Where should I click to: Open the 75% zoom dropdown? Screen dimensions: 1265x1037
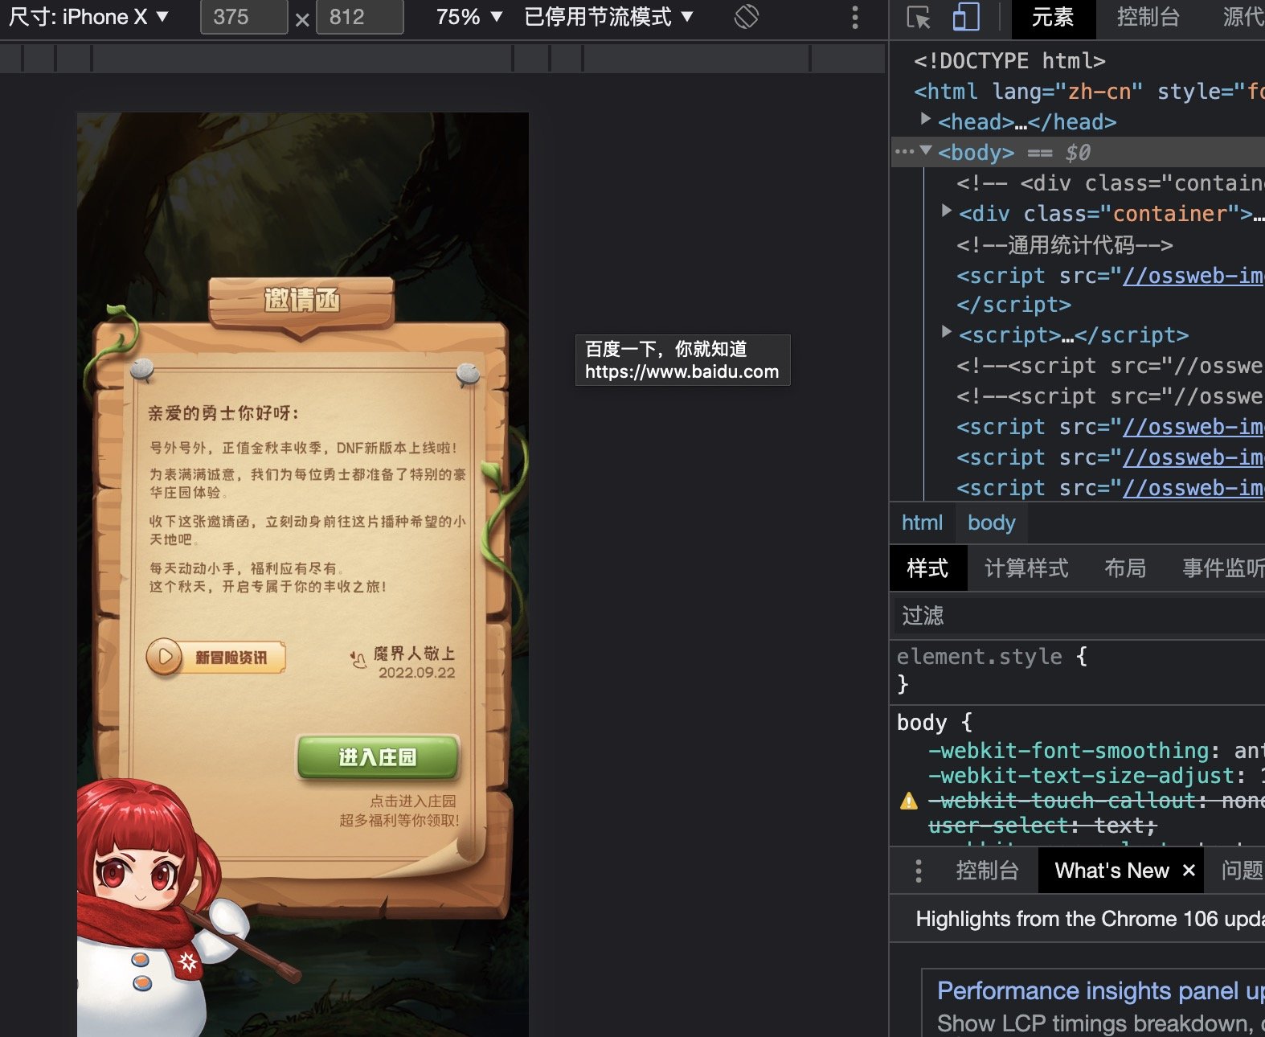[x=469, y=17]
